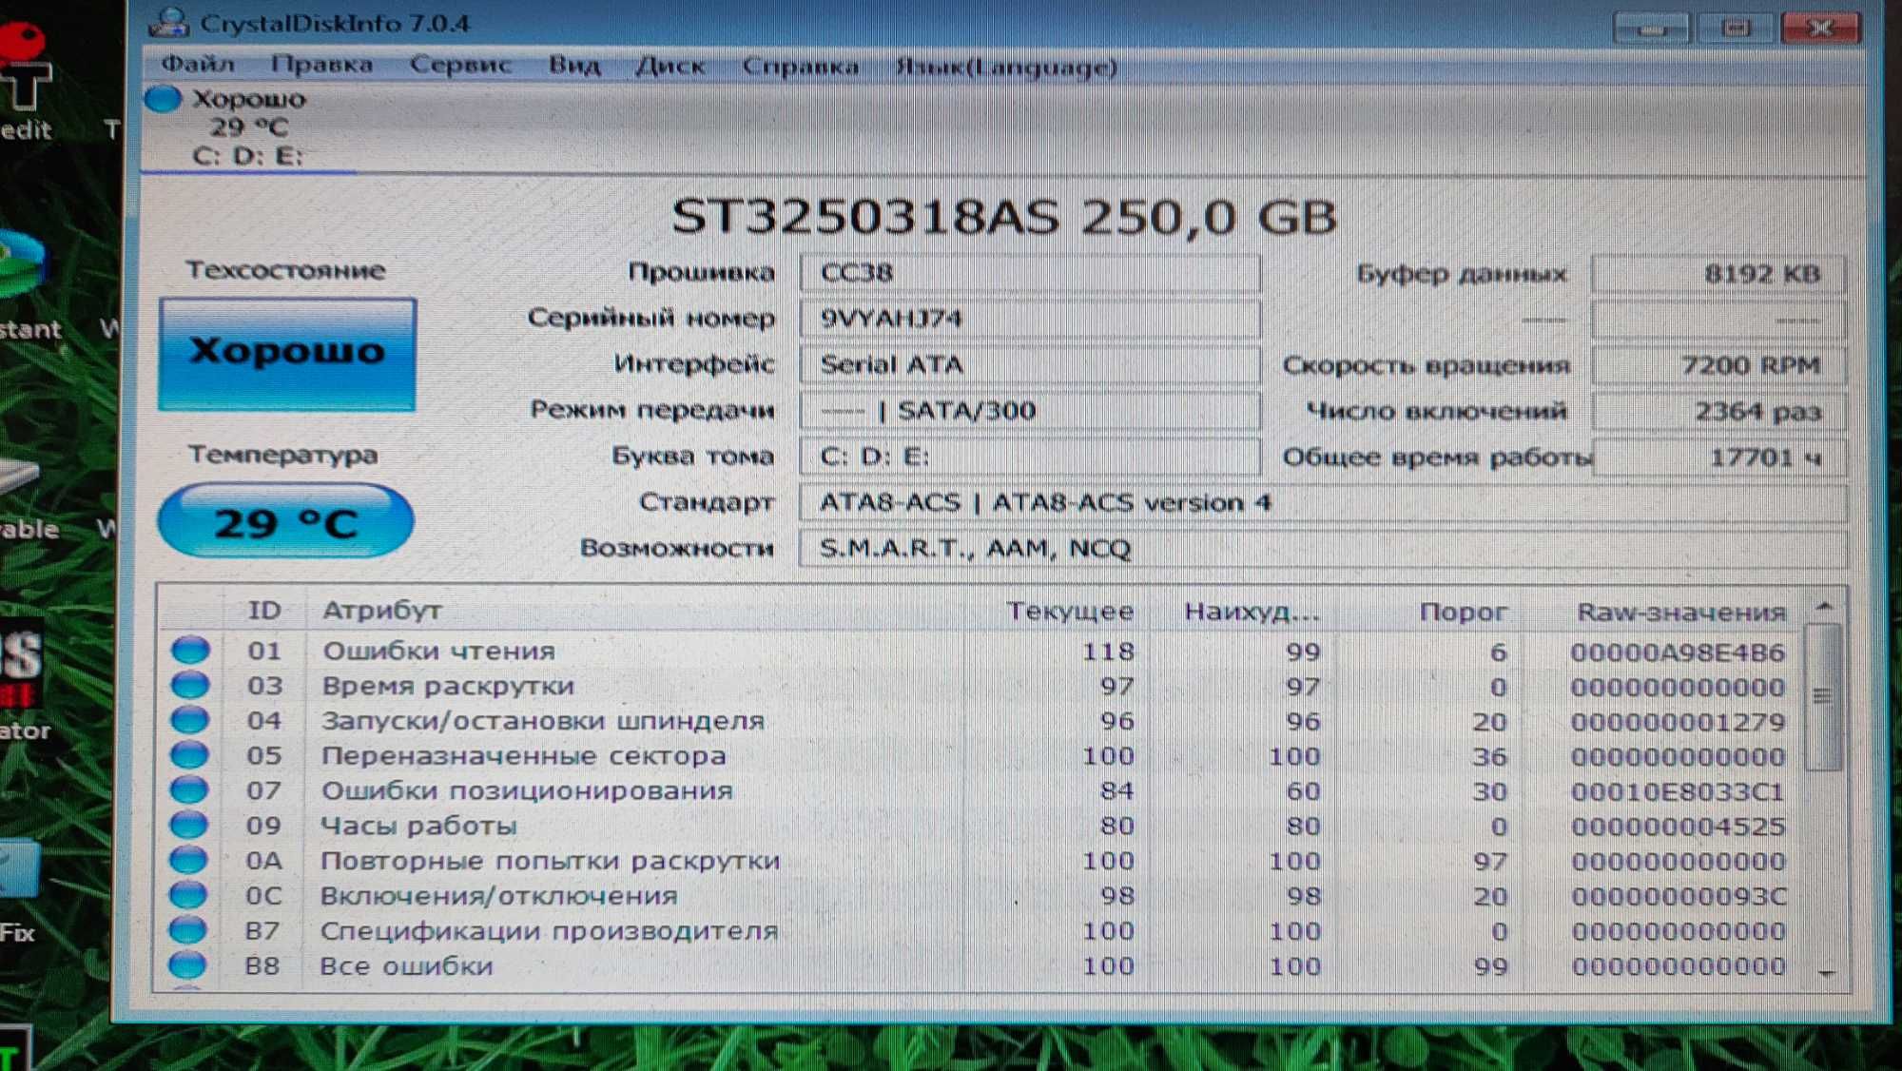This screenshot has height=1071, width=1902.
Task: Open the Файл menu
Action: tap(198, 65)
